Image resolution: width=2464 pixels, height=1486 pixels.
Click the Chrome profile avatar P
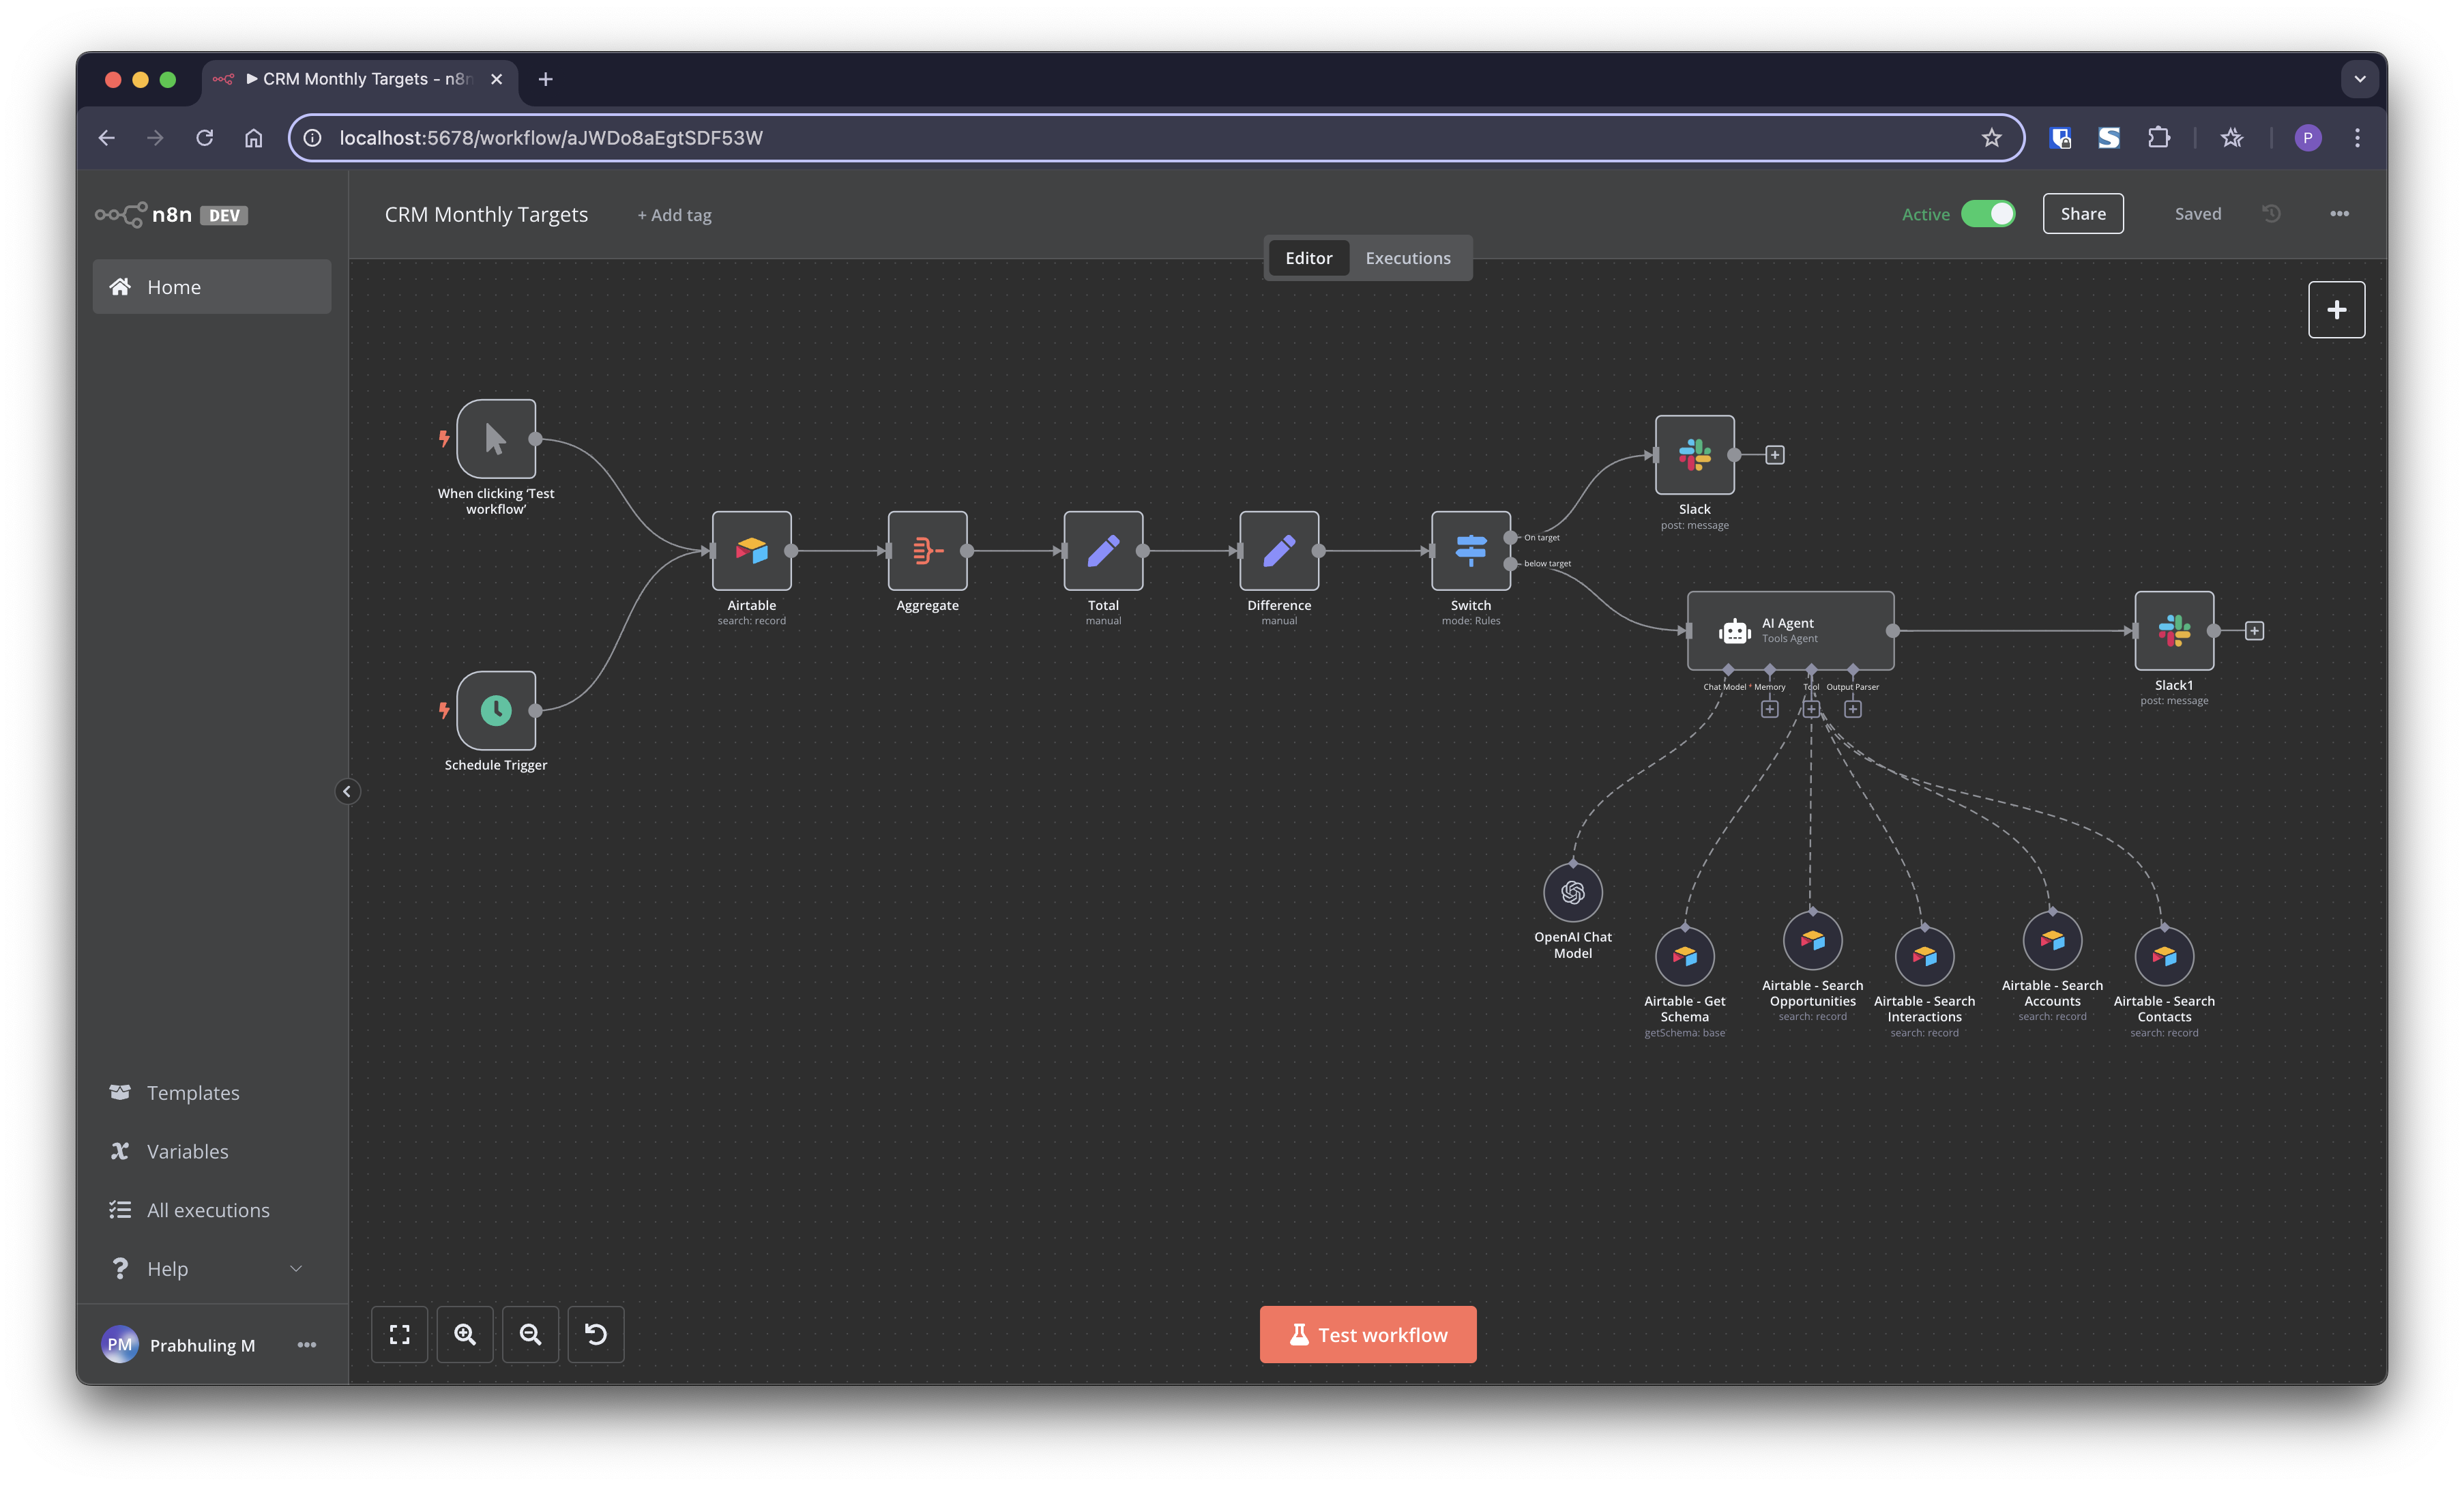click(2307, 138)
